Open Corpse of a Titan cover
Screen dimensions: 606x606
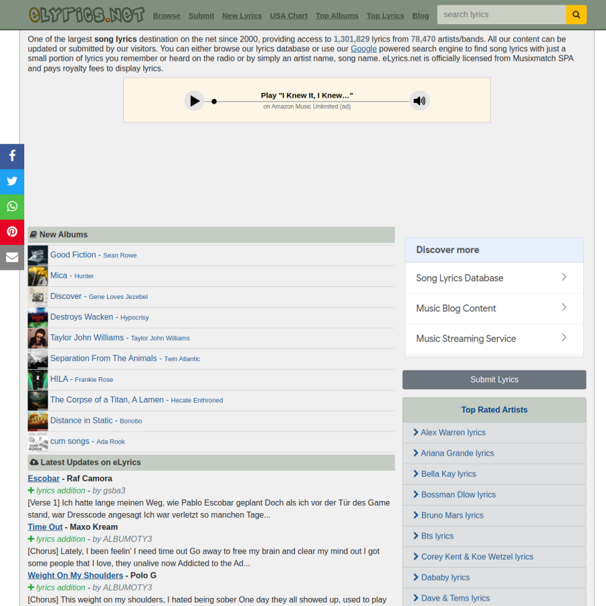tap(38, 401)
